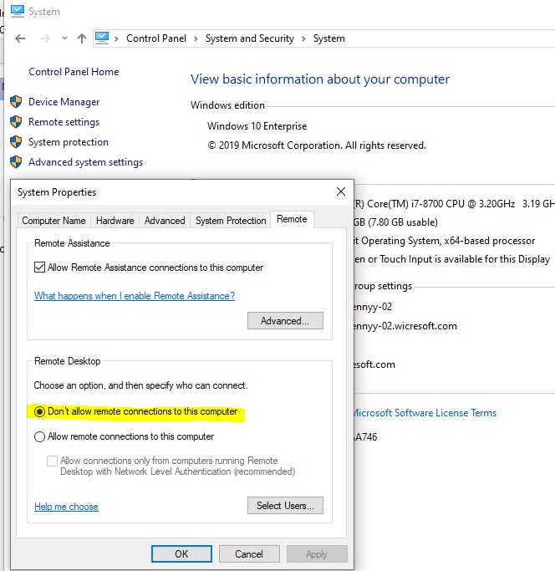Viewport: 555px width, 571px height.
Task: Close the System Properties dialog
Action: tap(341, 191)
